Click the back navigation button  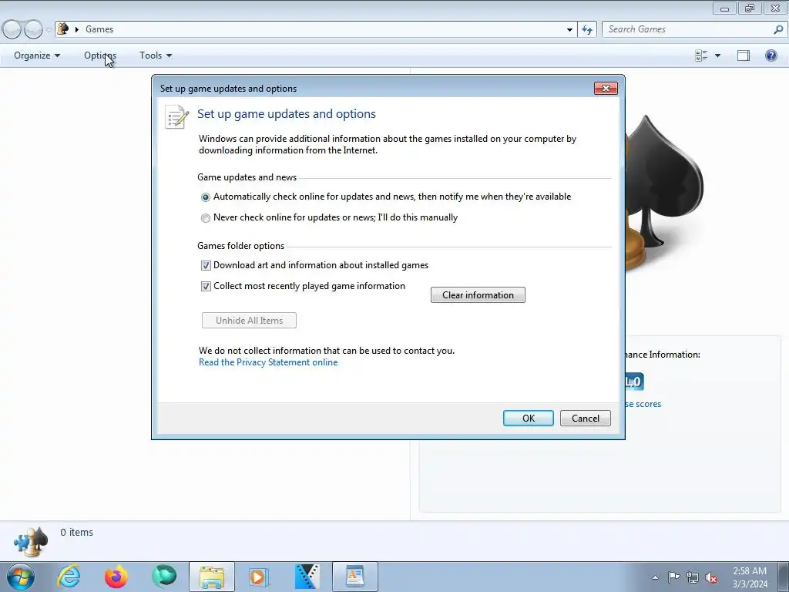[12, 30]
